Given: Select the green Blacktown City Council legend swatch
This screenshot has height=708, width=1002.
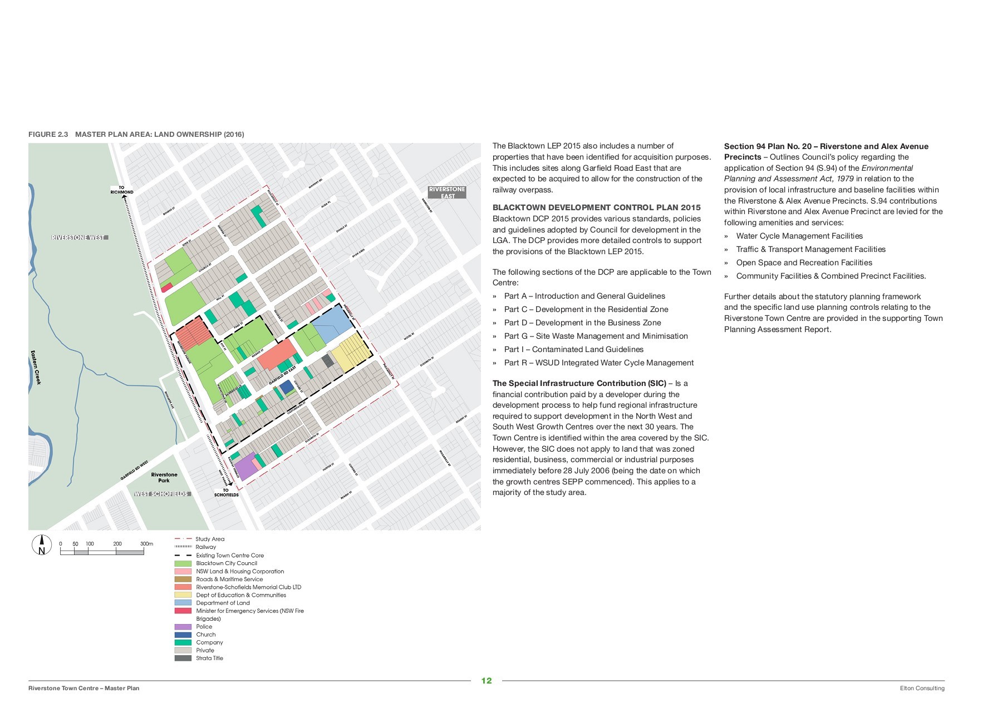Looking at the screenshot, I should (x=184, y=563).
